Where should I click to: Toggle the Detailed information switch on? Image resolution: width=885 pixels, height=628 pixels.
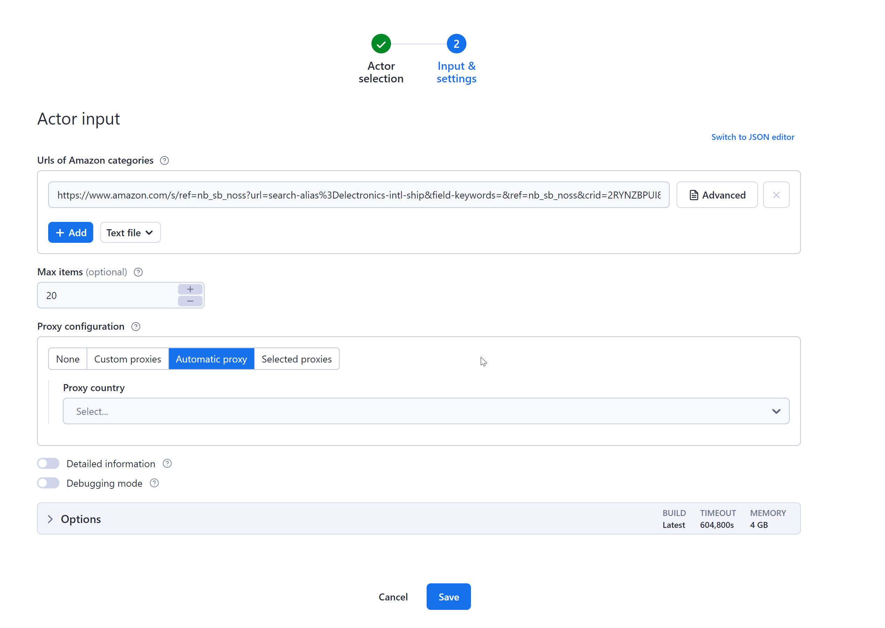[x=47, y=464]
